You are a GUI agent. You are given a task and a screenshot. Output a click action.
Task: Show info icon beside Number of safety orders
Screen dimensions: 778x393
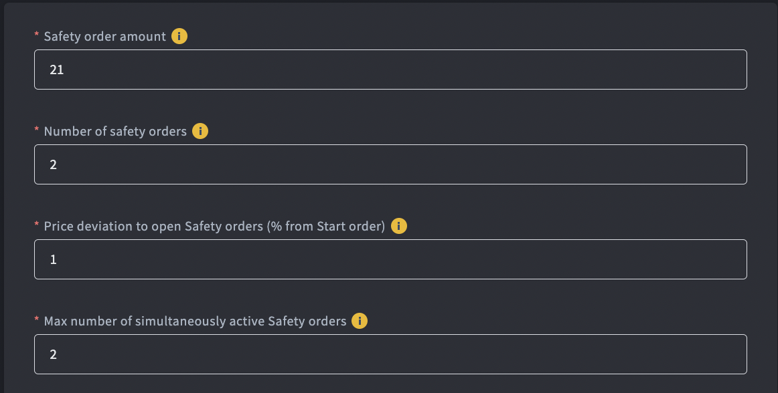coord(200,131)
